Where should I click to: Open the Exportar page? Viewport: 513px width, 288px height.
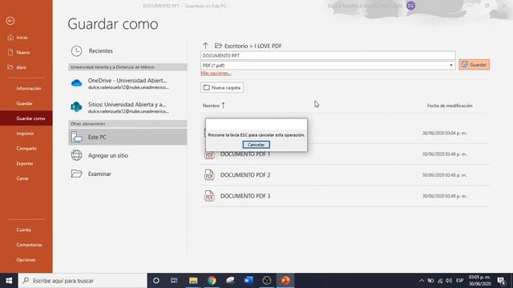click(25, 163)
